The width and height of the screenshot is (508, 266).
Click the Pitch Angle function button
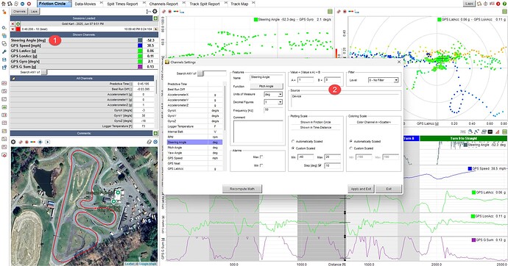coord(267,86)
